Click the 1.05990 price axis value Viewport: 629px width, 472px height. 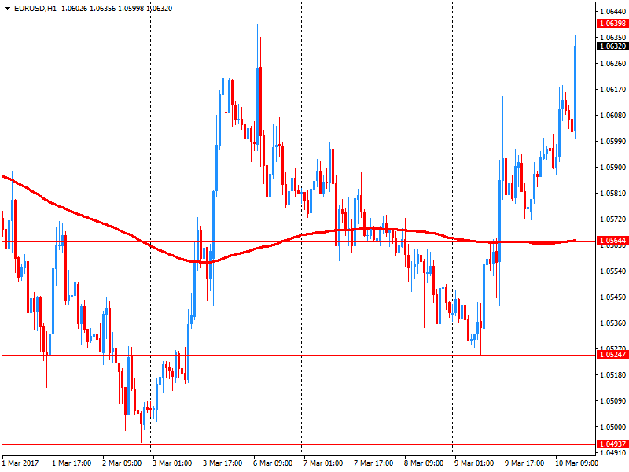pos(613,142)
